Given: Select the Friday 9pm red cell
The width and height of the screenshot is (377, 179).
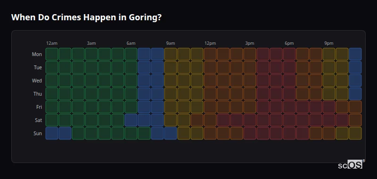Looking at the screenshot, I should 328,107.
